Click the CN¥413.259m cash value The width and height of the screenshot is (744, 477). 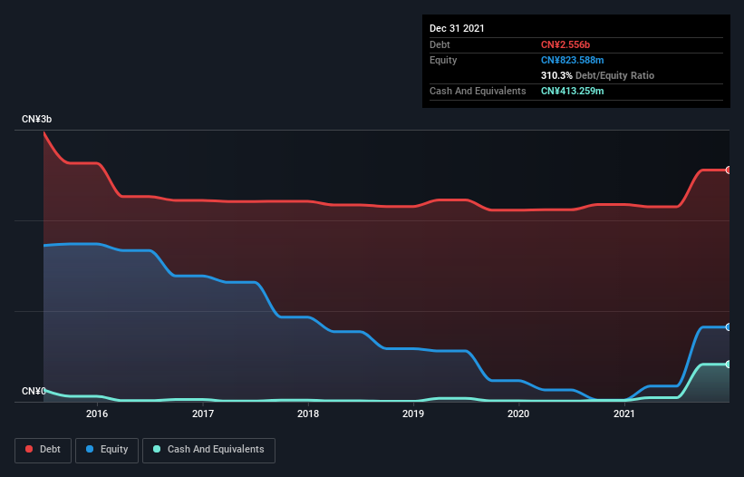coord(572,91)
